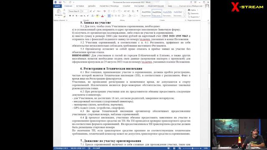Viewport: 267px width, 150px height.
Task: Increase paragraph indent
Action: pyautogui.click(x=128, y=11)
